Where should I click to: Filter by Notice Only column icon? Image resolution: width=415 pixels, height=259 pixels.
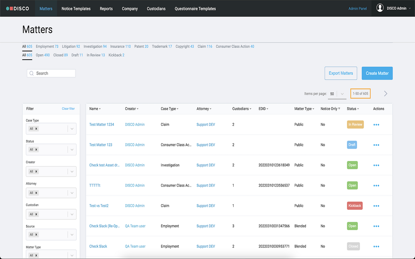tap(339, 109)
